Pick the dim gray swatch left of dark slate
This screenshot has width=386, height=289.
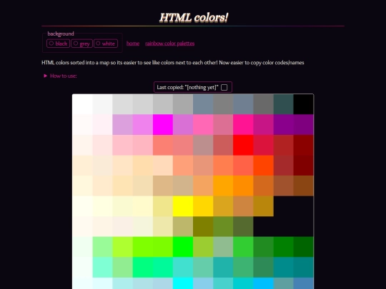click(263, 104)
